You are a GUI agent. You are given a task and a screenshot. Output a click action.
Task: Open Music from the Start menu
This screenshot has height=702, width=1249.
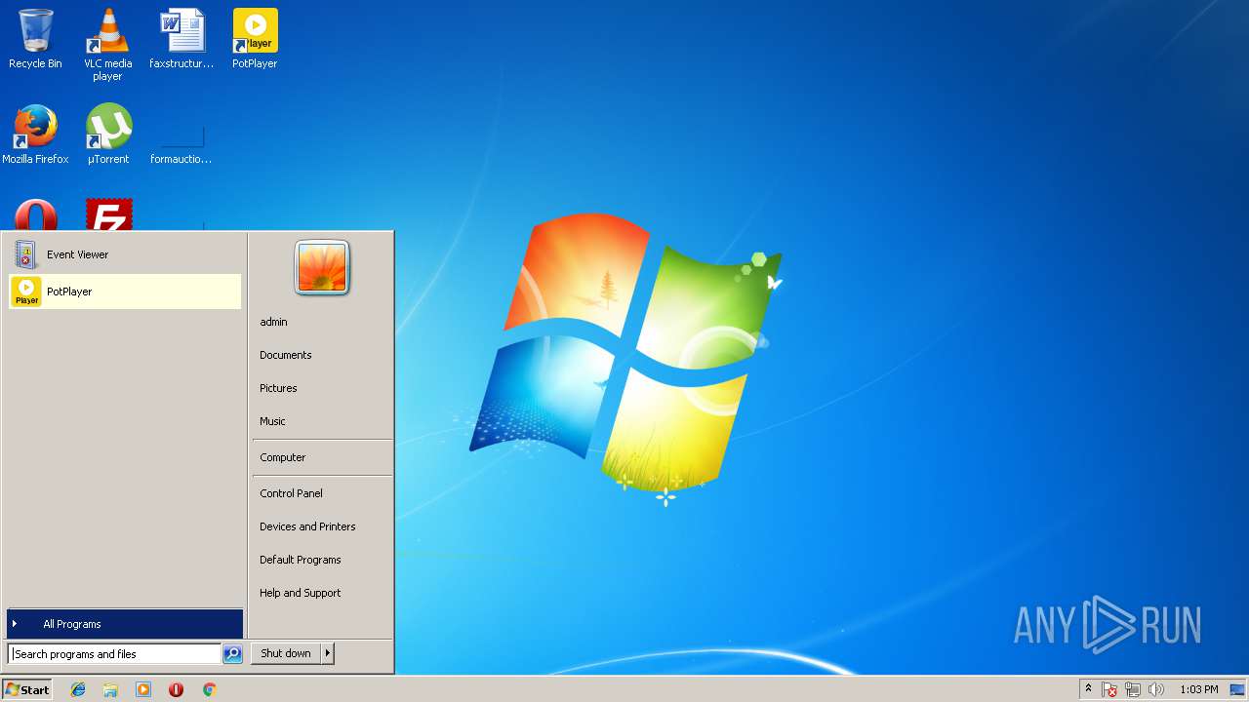pyautogui.click(x=322, y=421)
